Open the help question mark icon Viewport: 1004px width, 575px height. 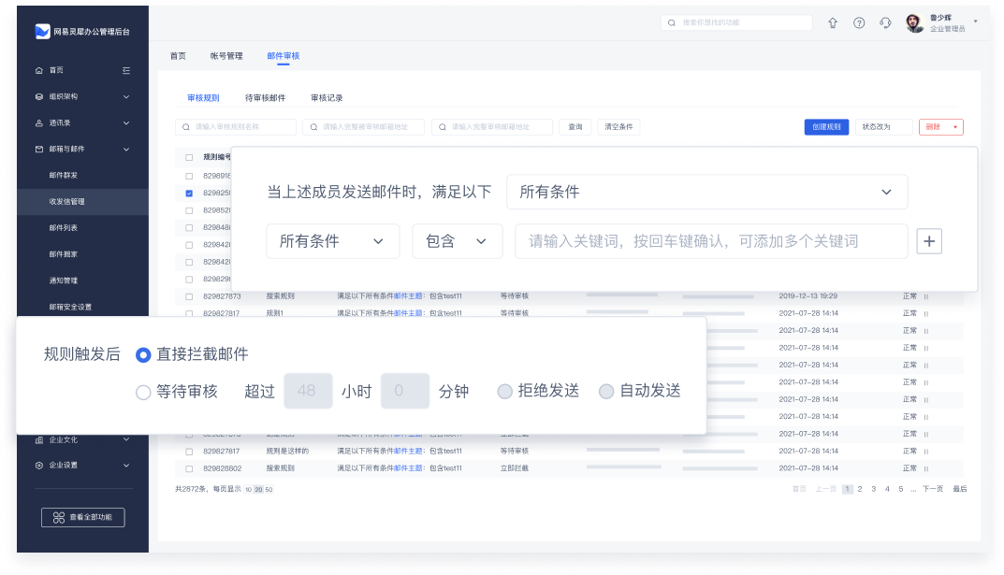(x=859, y=23)
